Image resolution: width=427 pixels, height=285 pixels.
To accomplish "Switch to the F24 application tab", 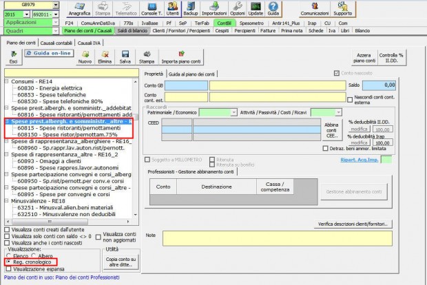I will coord(69,23).
